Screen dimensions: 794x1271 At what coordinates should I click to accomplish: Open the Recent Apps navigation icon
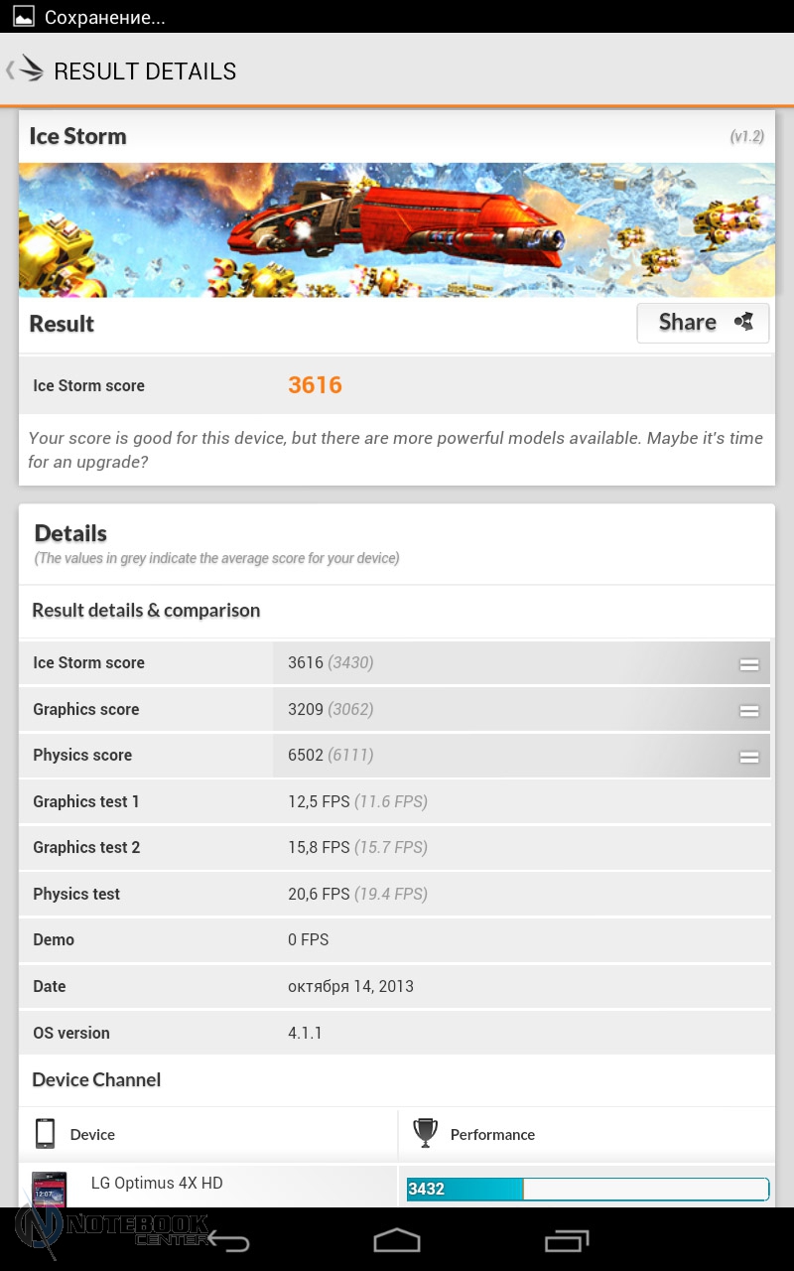(567, 1240)
